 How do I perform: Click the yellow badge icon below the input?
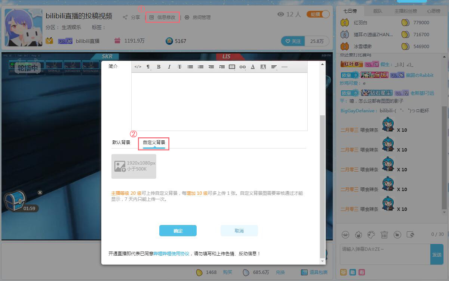point(343,272)
